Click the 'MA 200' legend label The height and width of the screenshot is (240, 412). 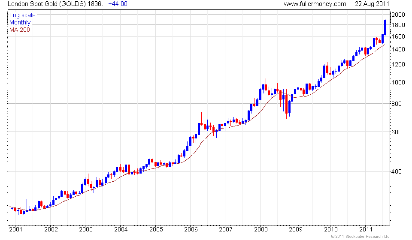tap(20, 30)
